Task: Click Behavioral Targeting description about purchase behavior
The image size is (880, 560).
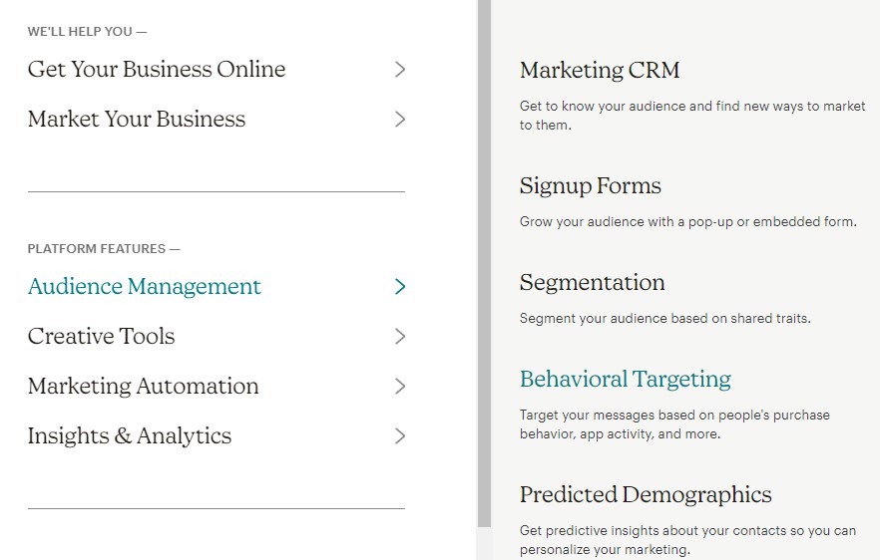Action: [x=674, y=424]
